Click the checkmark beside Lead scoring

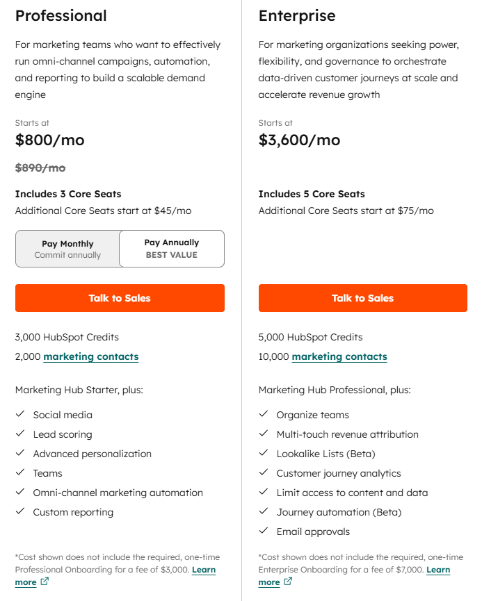(22, 434)
